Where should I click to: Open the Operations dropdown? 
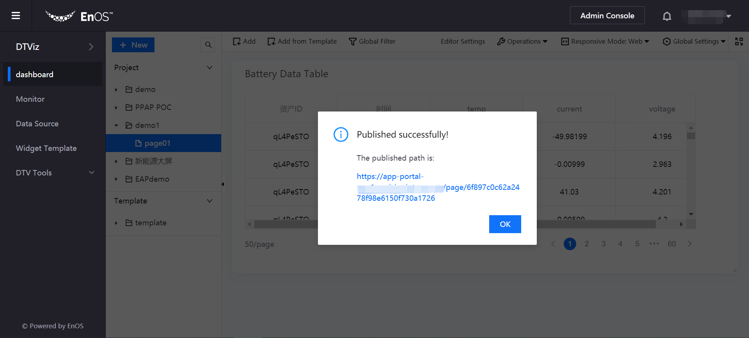point(522,41)
